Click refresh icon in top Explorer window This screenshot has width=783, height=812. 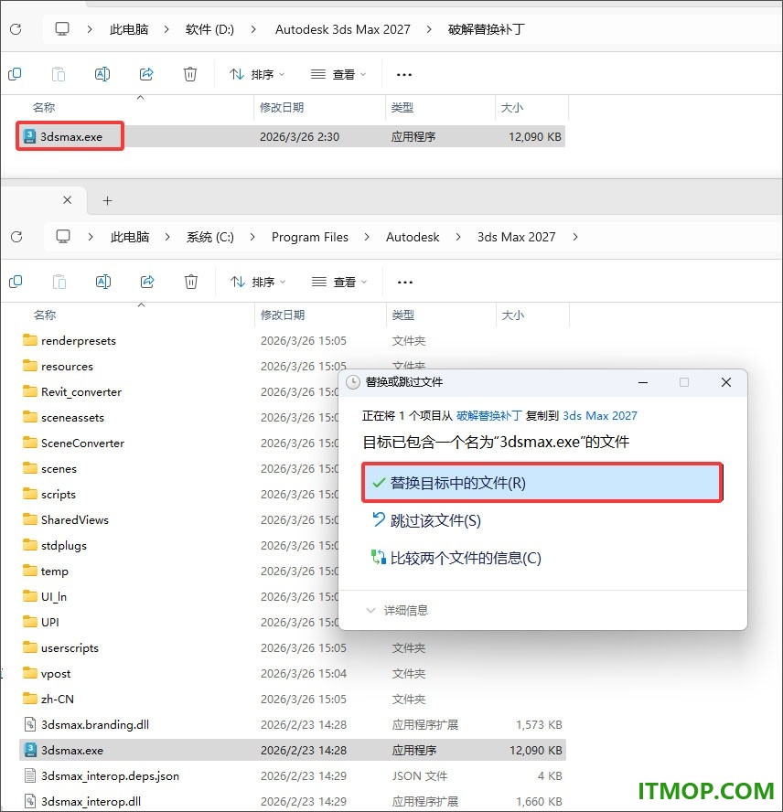(x=16, y=29)
